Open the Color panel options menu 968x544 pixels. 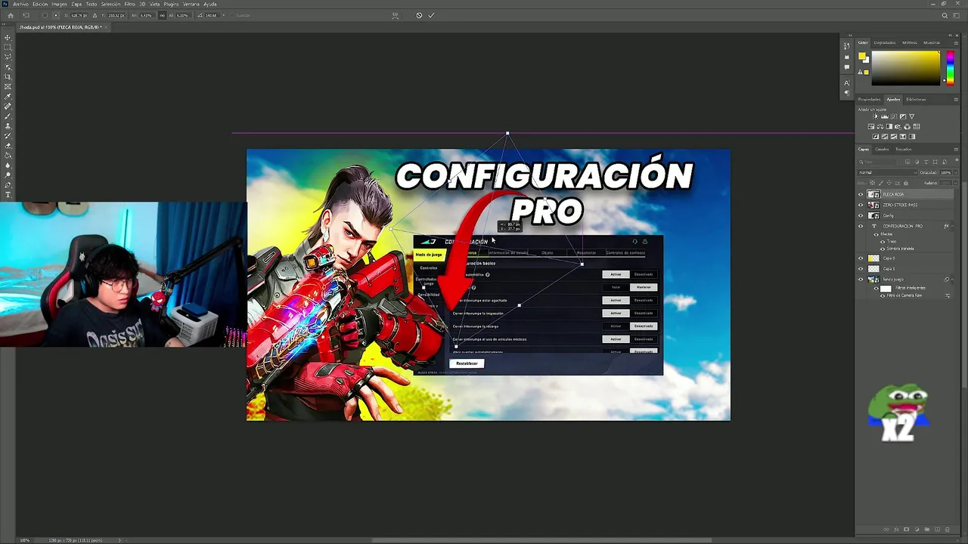click(956, 42)
